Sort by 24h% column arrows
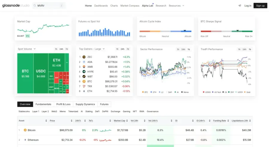Viewport: 269px width, 147px height. coord(85,121)
